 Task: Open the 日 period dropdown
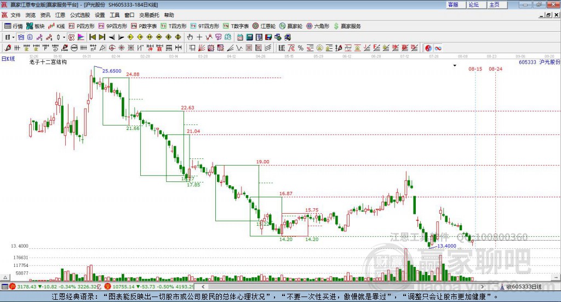point(13,37)
